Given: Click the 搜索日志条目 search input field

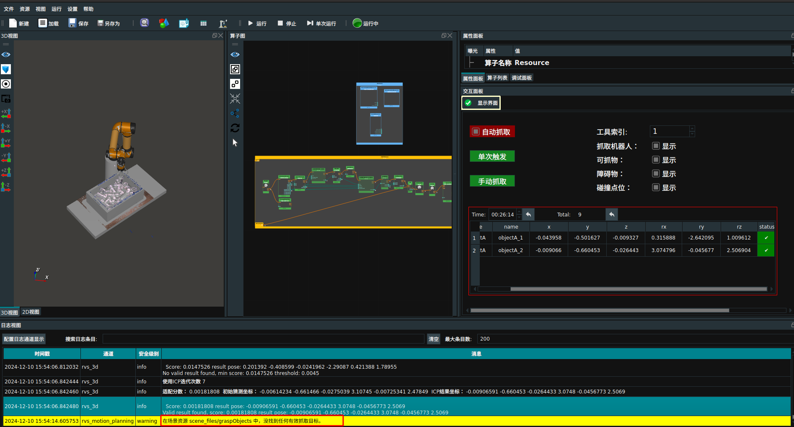Looking at the screenshot, I should coord(263,339).
